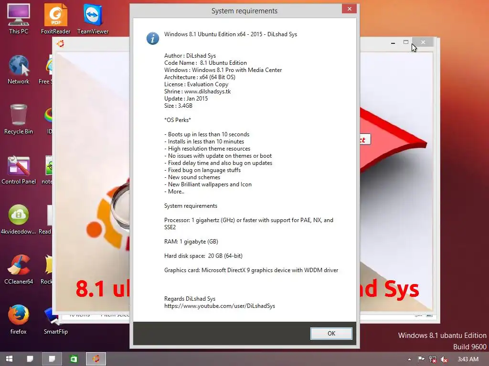
Task: Close the background Ubuntu window
Action: pos(423,42)
